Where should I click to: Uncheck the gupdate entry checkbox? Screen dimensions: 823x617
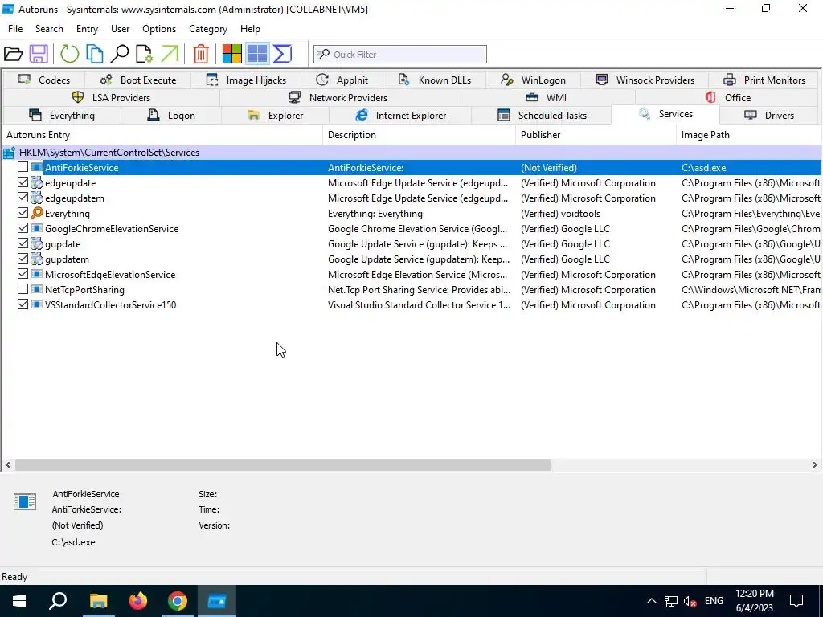pyautogui.click(x=23, y=243)
